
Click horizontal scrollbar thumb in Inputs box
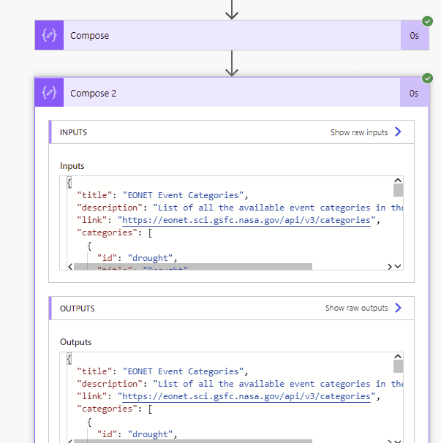click(x=193, y=267)
